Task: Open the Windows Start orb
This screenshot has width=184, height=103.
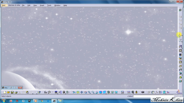Action: pos(3,101)
